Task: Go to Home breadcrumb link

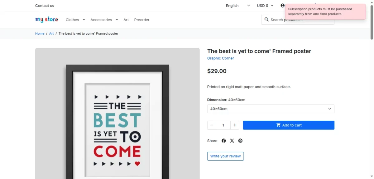Action: (40, 33)
